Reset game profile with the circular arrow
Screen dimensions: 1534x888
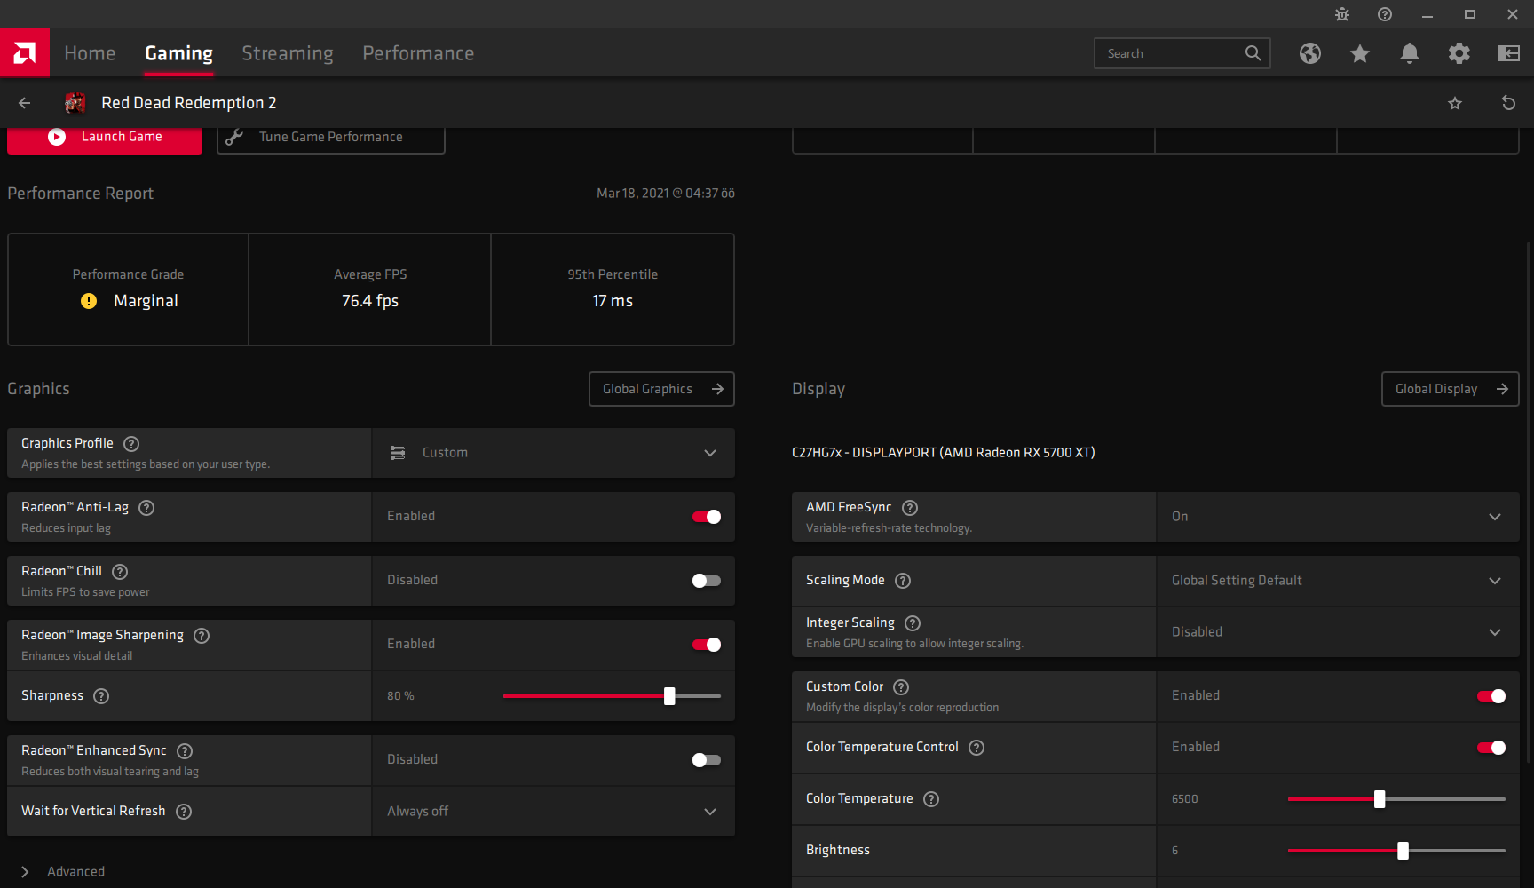click(1508, 103)
